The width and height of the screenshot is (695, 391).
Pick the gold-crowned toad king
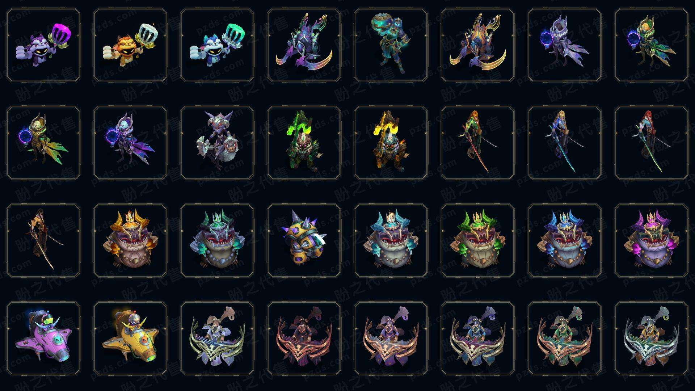coord(130,240)
